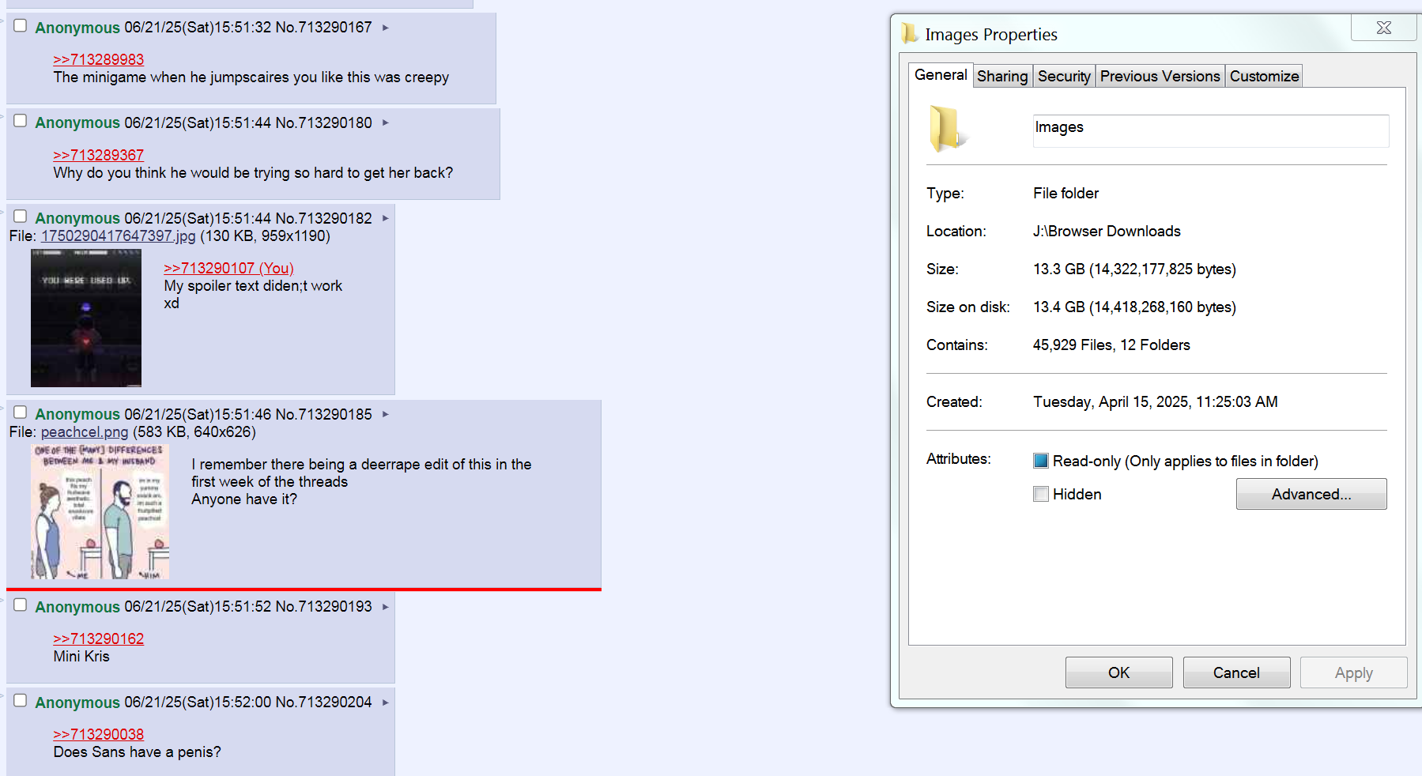The width and height of the screenshot is (1422, 776).
Task: Click post number No.713290204
Action: pos(323,703)
